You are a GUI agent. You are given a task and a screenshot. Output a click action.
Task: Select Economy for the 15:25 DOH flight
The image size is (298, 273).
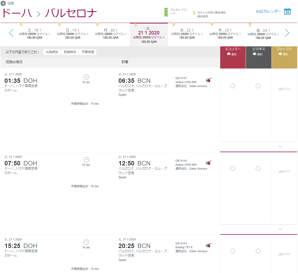[233, 251]
